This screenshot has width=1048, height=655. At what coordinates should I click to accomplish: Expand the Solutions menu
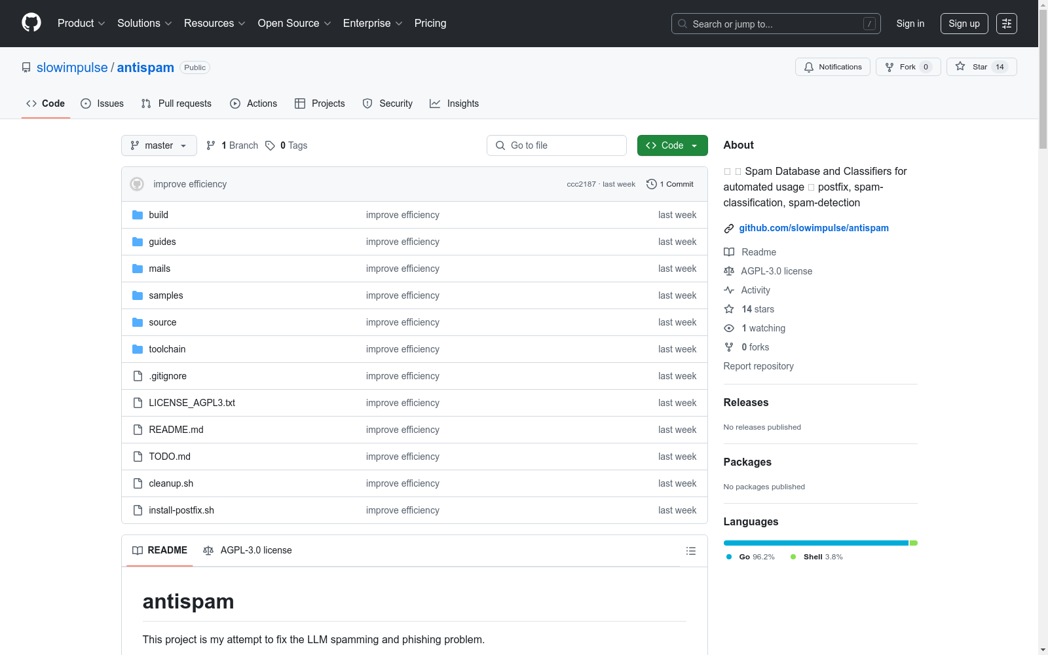click(145, 24)
